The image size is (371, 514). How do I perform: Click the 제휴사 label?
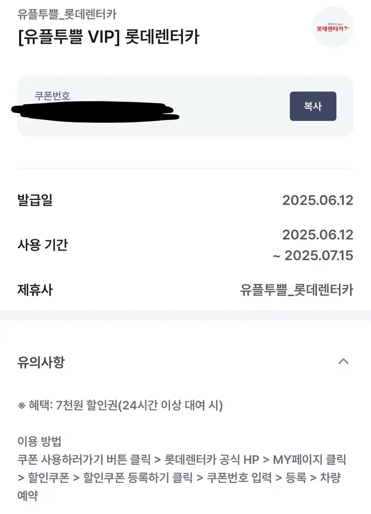pyautogui.click(x=35, y=290)
